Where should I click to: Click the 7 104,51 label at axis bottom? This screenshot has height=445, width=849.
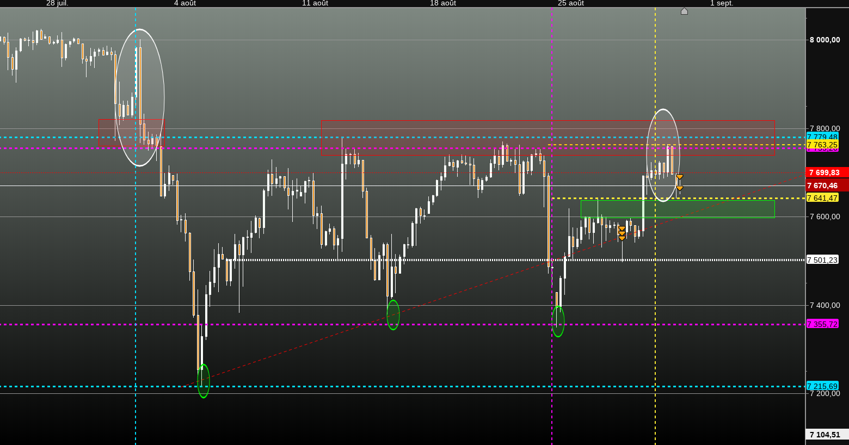(827, 435)
